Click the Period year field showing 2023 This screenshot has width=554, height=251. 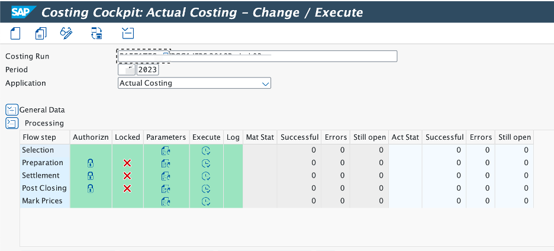(147, 70)
